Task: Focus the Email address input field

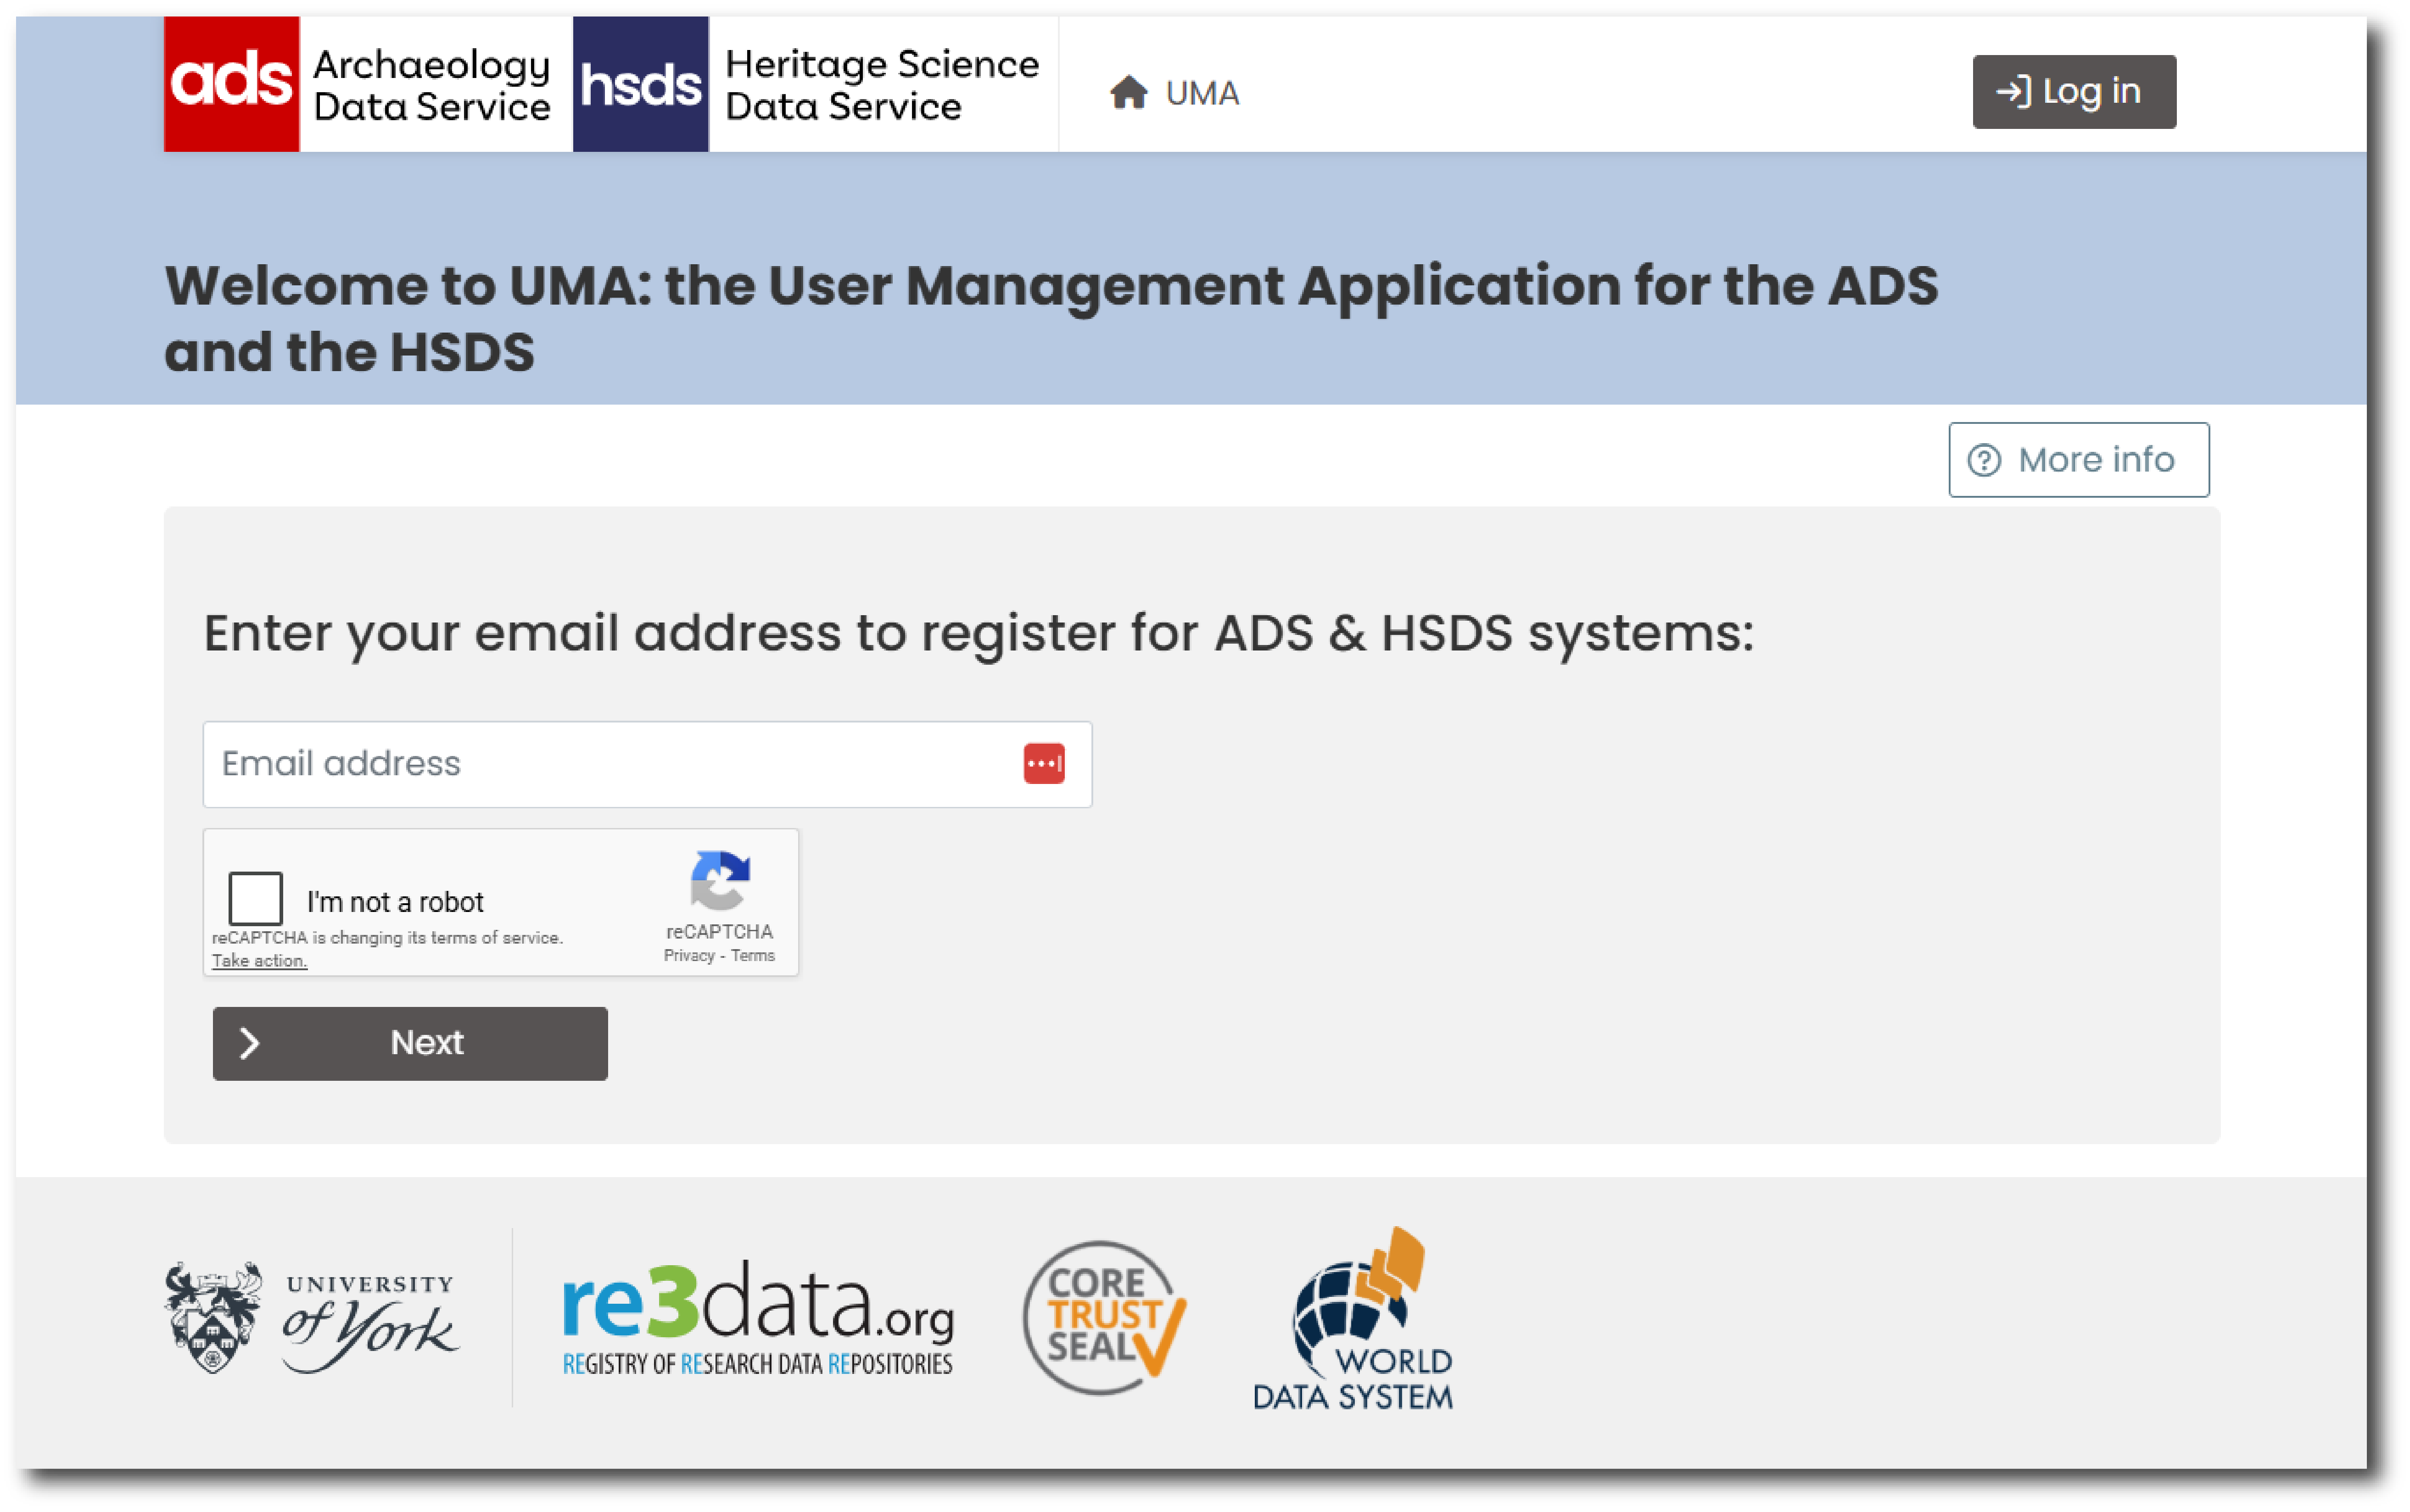Action: (646, 764)
